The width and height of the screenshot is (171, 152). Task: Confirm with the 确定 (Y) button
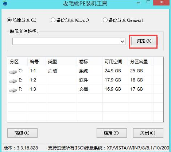click(112, 133)
